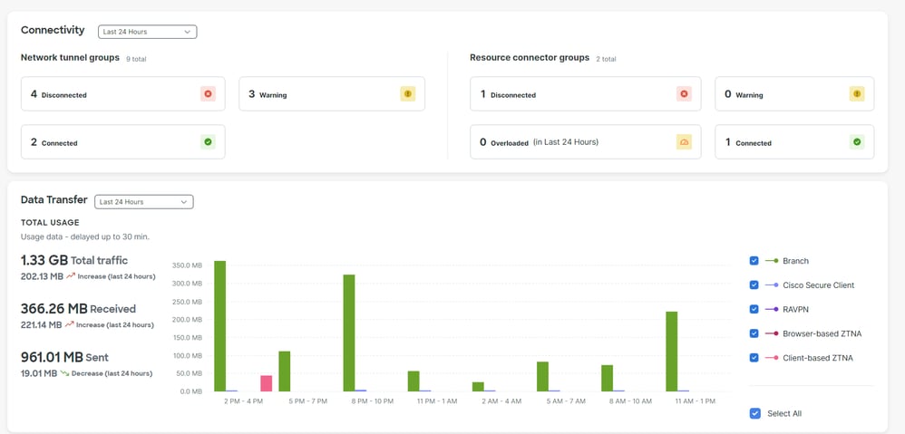Image resolution: width=905 pixels, height=434 pixels.
Task: Open the 0 Overloaded resource connector card
Action: coord(585,141)
